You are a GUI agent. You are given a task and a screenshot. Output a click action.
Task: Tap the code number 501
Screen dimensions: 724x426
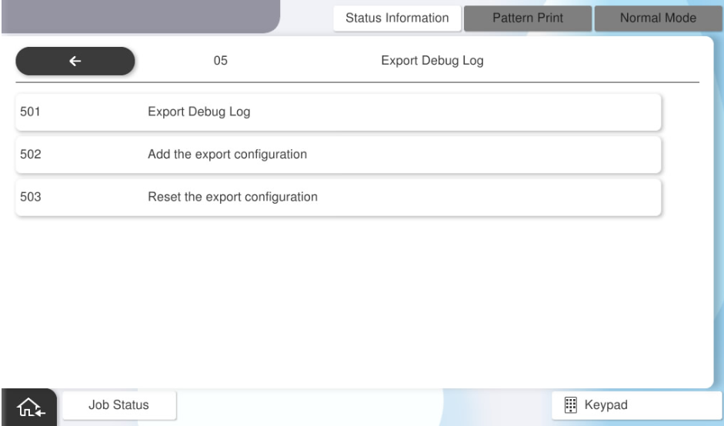31,112
